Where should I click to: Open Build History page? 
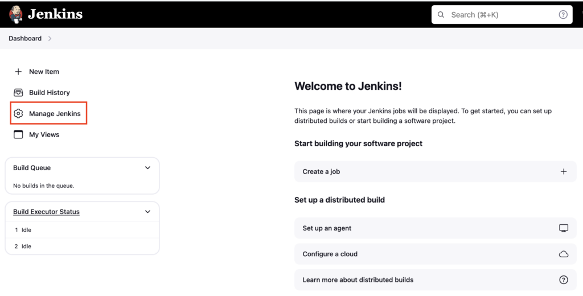50,93
